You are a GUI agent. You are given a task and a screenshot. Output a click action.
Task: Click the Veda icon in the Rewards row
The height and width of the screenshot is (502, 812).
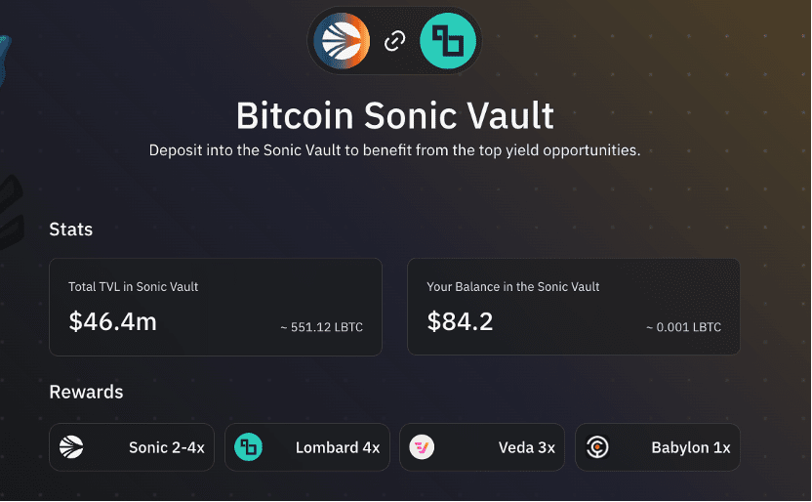422,447
